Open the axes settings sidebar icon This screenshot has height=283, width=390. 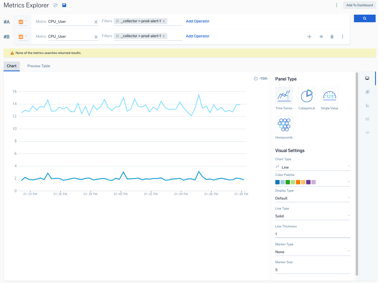pos(367,105)
